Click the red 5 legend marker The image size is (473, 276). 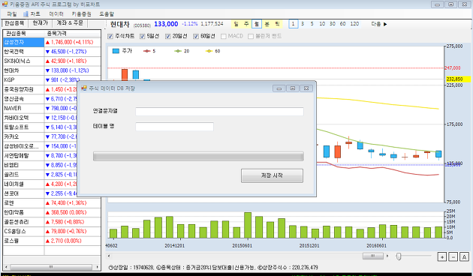pyautogui.click(x=146, y=51)
